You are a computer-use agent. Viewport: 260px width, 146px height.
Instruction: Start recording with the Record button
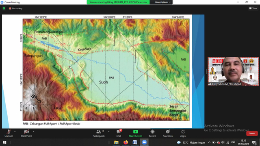152,133
